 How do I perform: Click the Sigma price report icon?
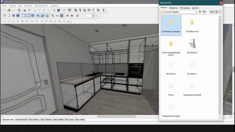[104, 10]
